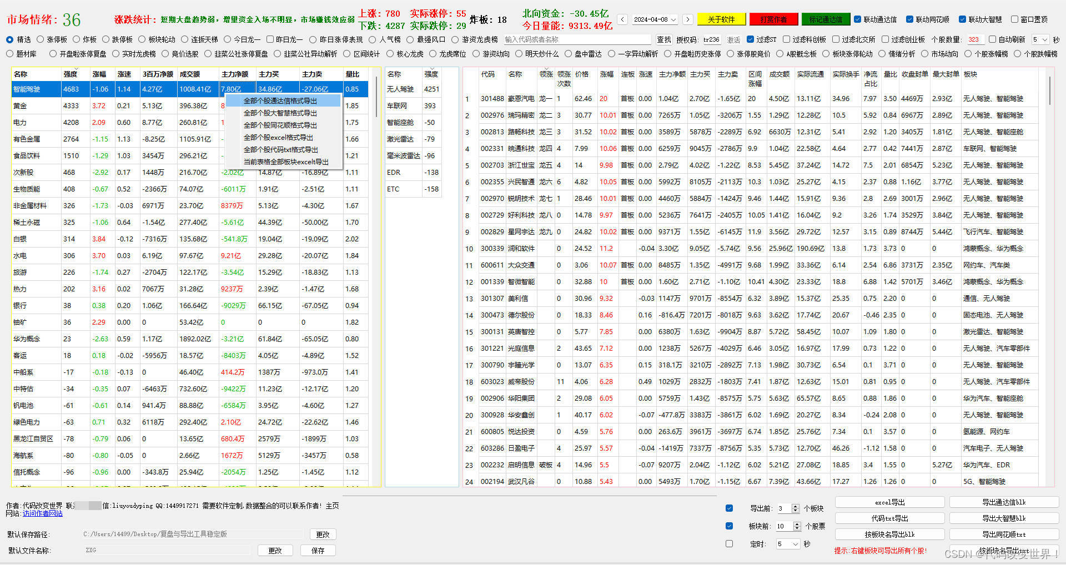This screenshot has width=1066, height=565.
Task: Select the 盘中雷达 radio option
Action: click(568, 54)
